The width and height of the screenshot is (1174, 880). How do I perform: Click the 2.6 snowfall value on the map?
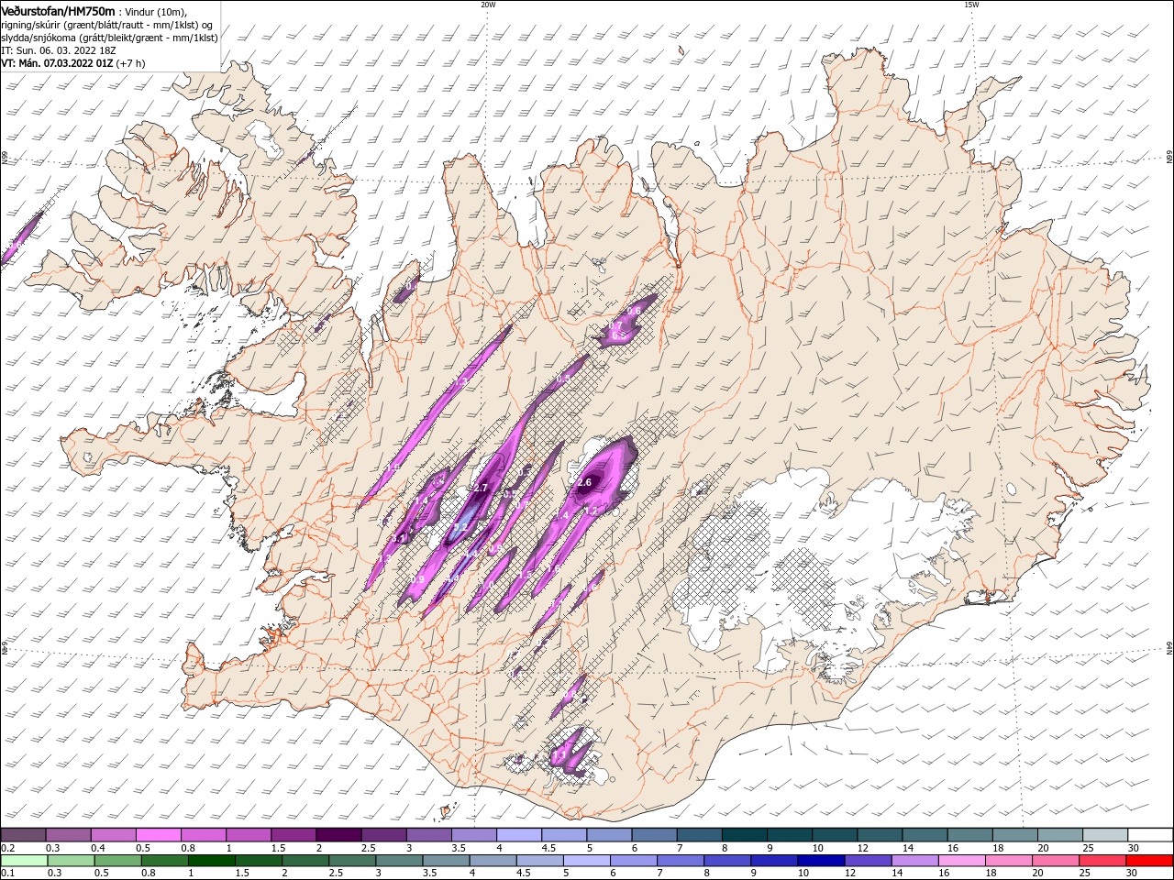pos(584,482)
